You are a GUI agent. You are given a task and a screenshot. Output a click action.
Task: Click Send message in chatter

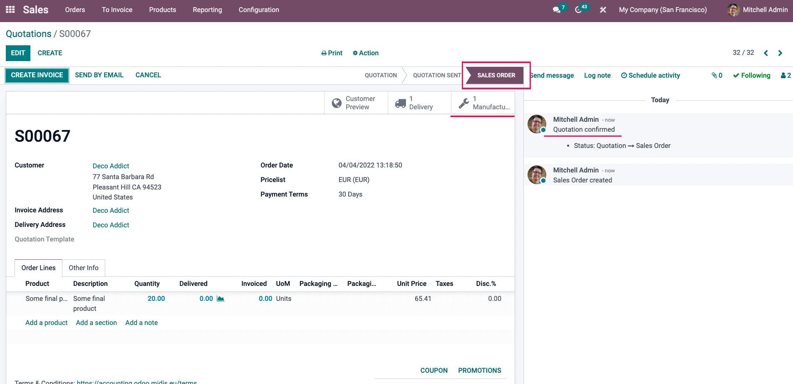[x=552, y=75]
